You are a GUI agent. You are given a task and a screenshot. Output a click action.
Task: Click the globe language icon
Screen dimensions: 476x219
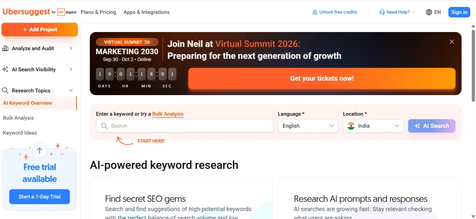pos(429,12)
